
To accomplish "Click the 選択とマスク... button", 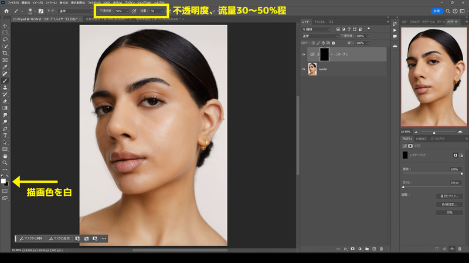I will 449,196.
